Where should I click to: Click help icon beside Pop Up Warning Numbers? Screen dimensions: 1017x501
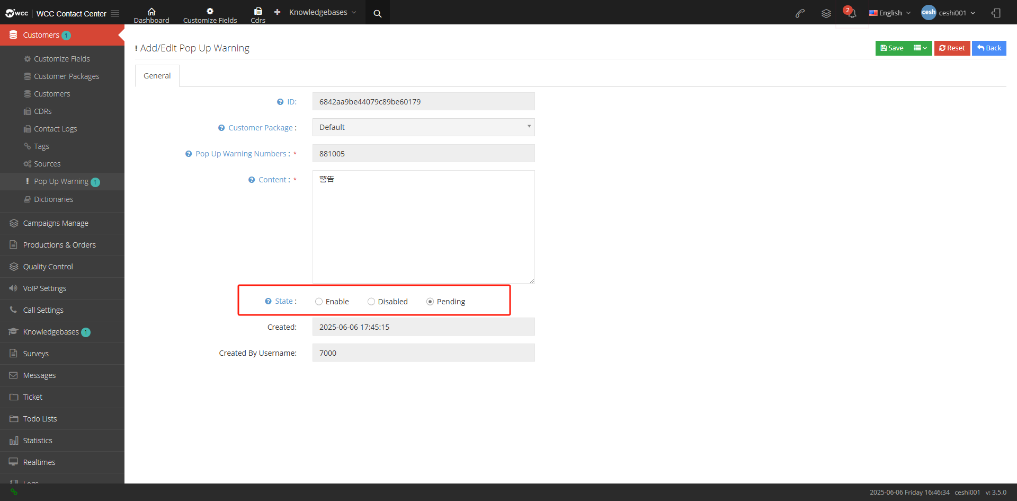(189, 154)
